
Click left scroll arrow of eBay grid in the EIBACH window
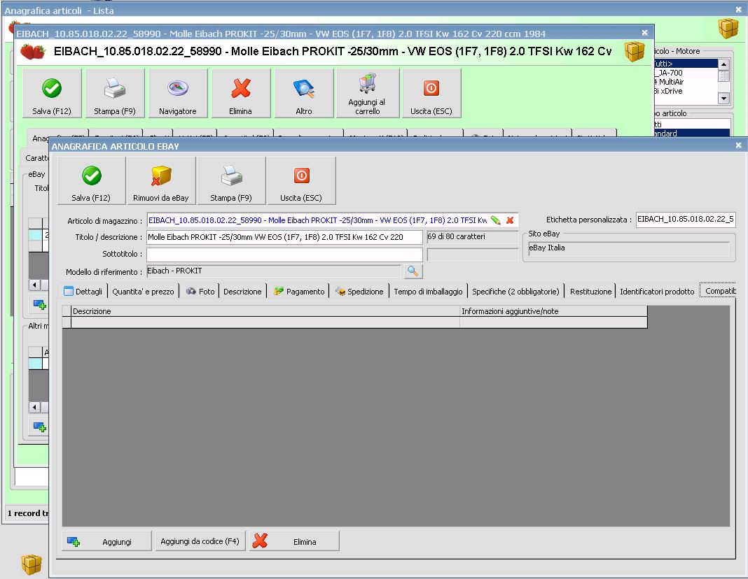tap(34, 285)
